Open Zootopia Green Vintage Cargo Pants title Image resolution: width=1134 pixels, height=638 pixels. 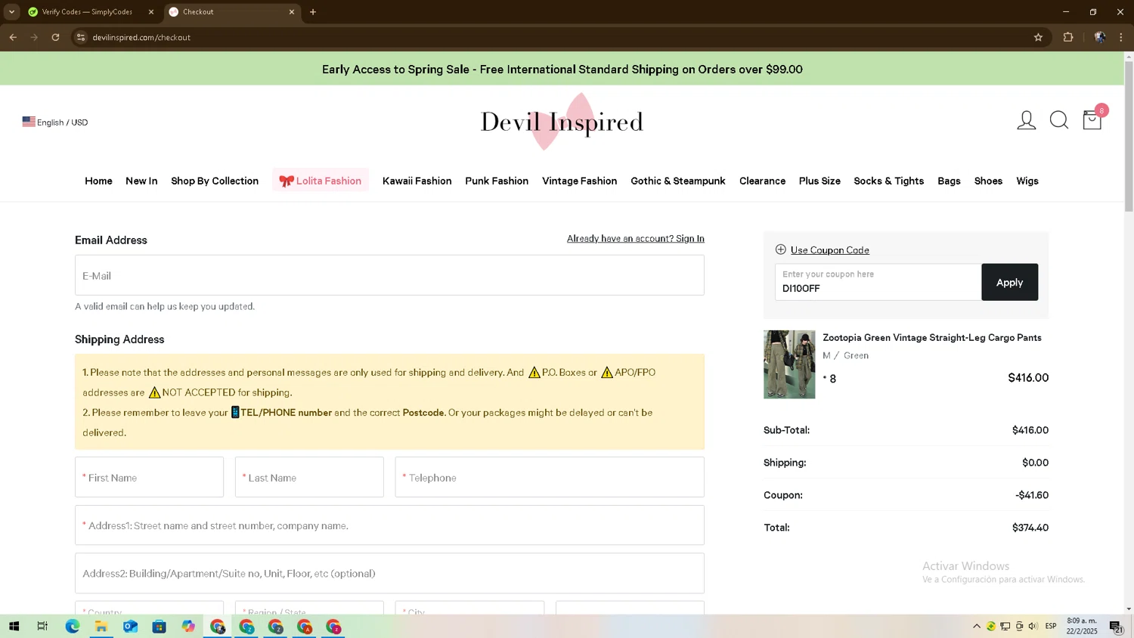click(932, 338)
